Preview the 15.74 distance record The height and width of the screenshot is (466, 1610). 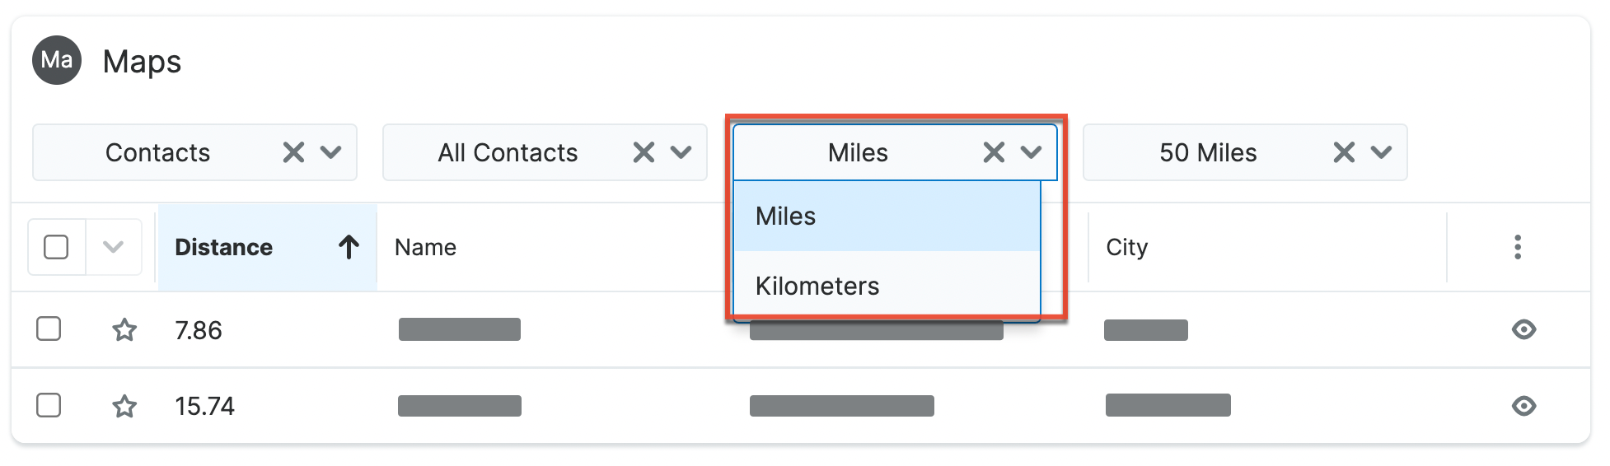(x=1523, y=406)
